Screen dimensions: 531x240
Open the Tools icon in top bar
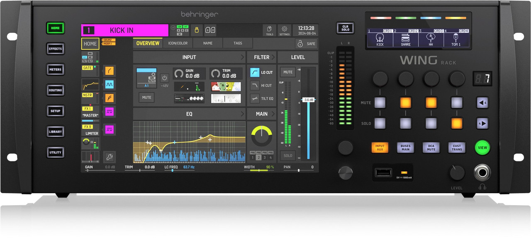(269, 30)
